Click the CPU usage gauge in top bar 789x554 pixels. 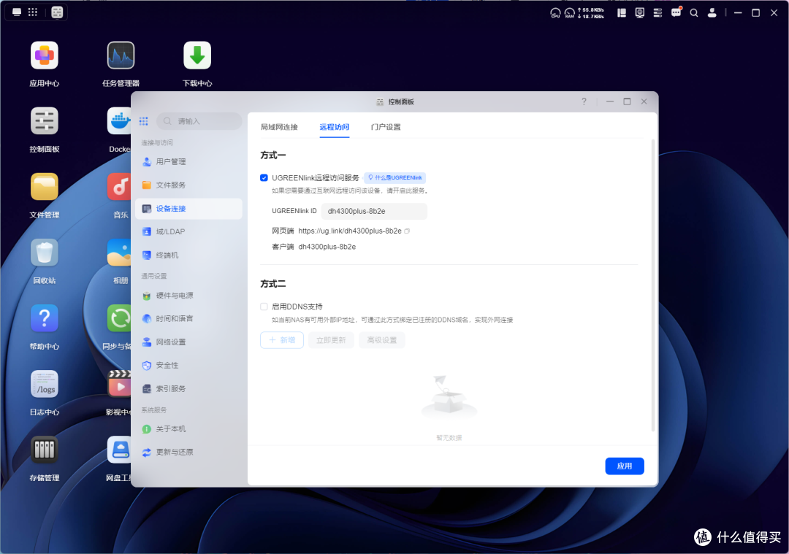pos(555,13)
